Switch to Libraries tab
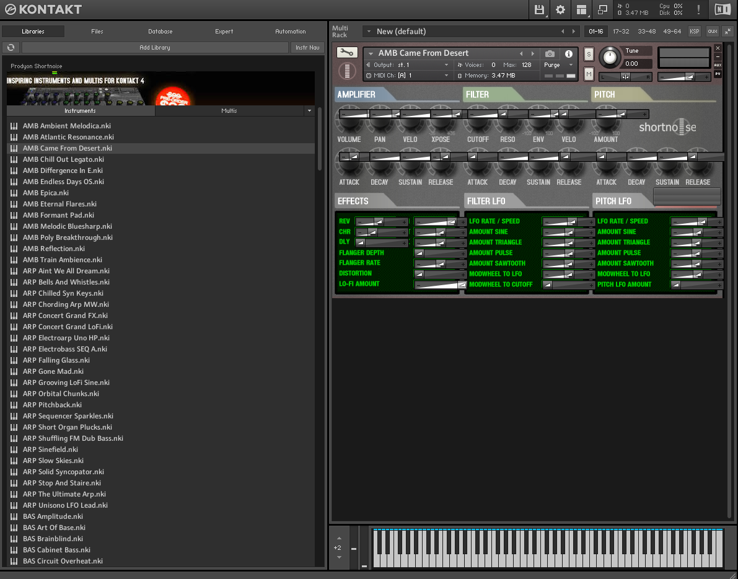This screenshot has height=579, width=738. 33,32
